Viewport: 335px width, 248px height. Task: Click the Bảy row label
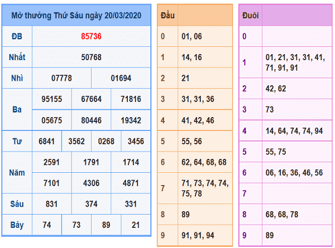tap(17, 225)
